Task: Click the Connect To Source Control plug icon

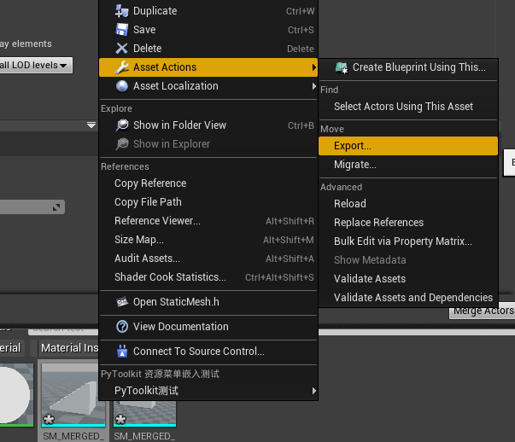Action: coord(122,351)
